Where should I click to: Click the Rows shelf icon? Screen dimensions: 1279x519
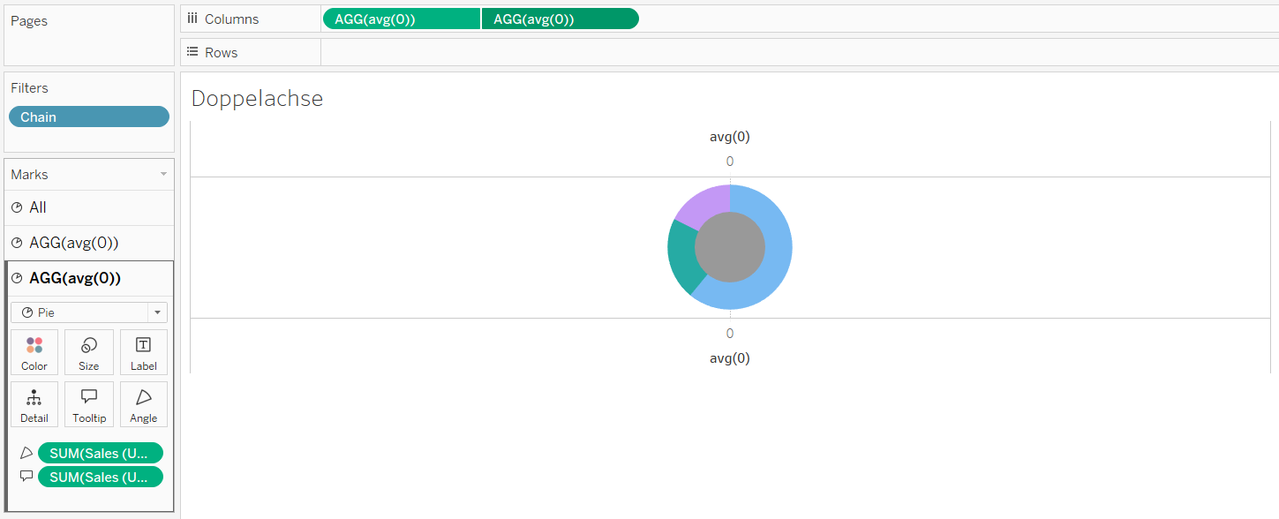coord(192,52)
